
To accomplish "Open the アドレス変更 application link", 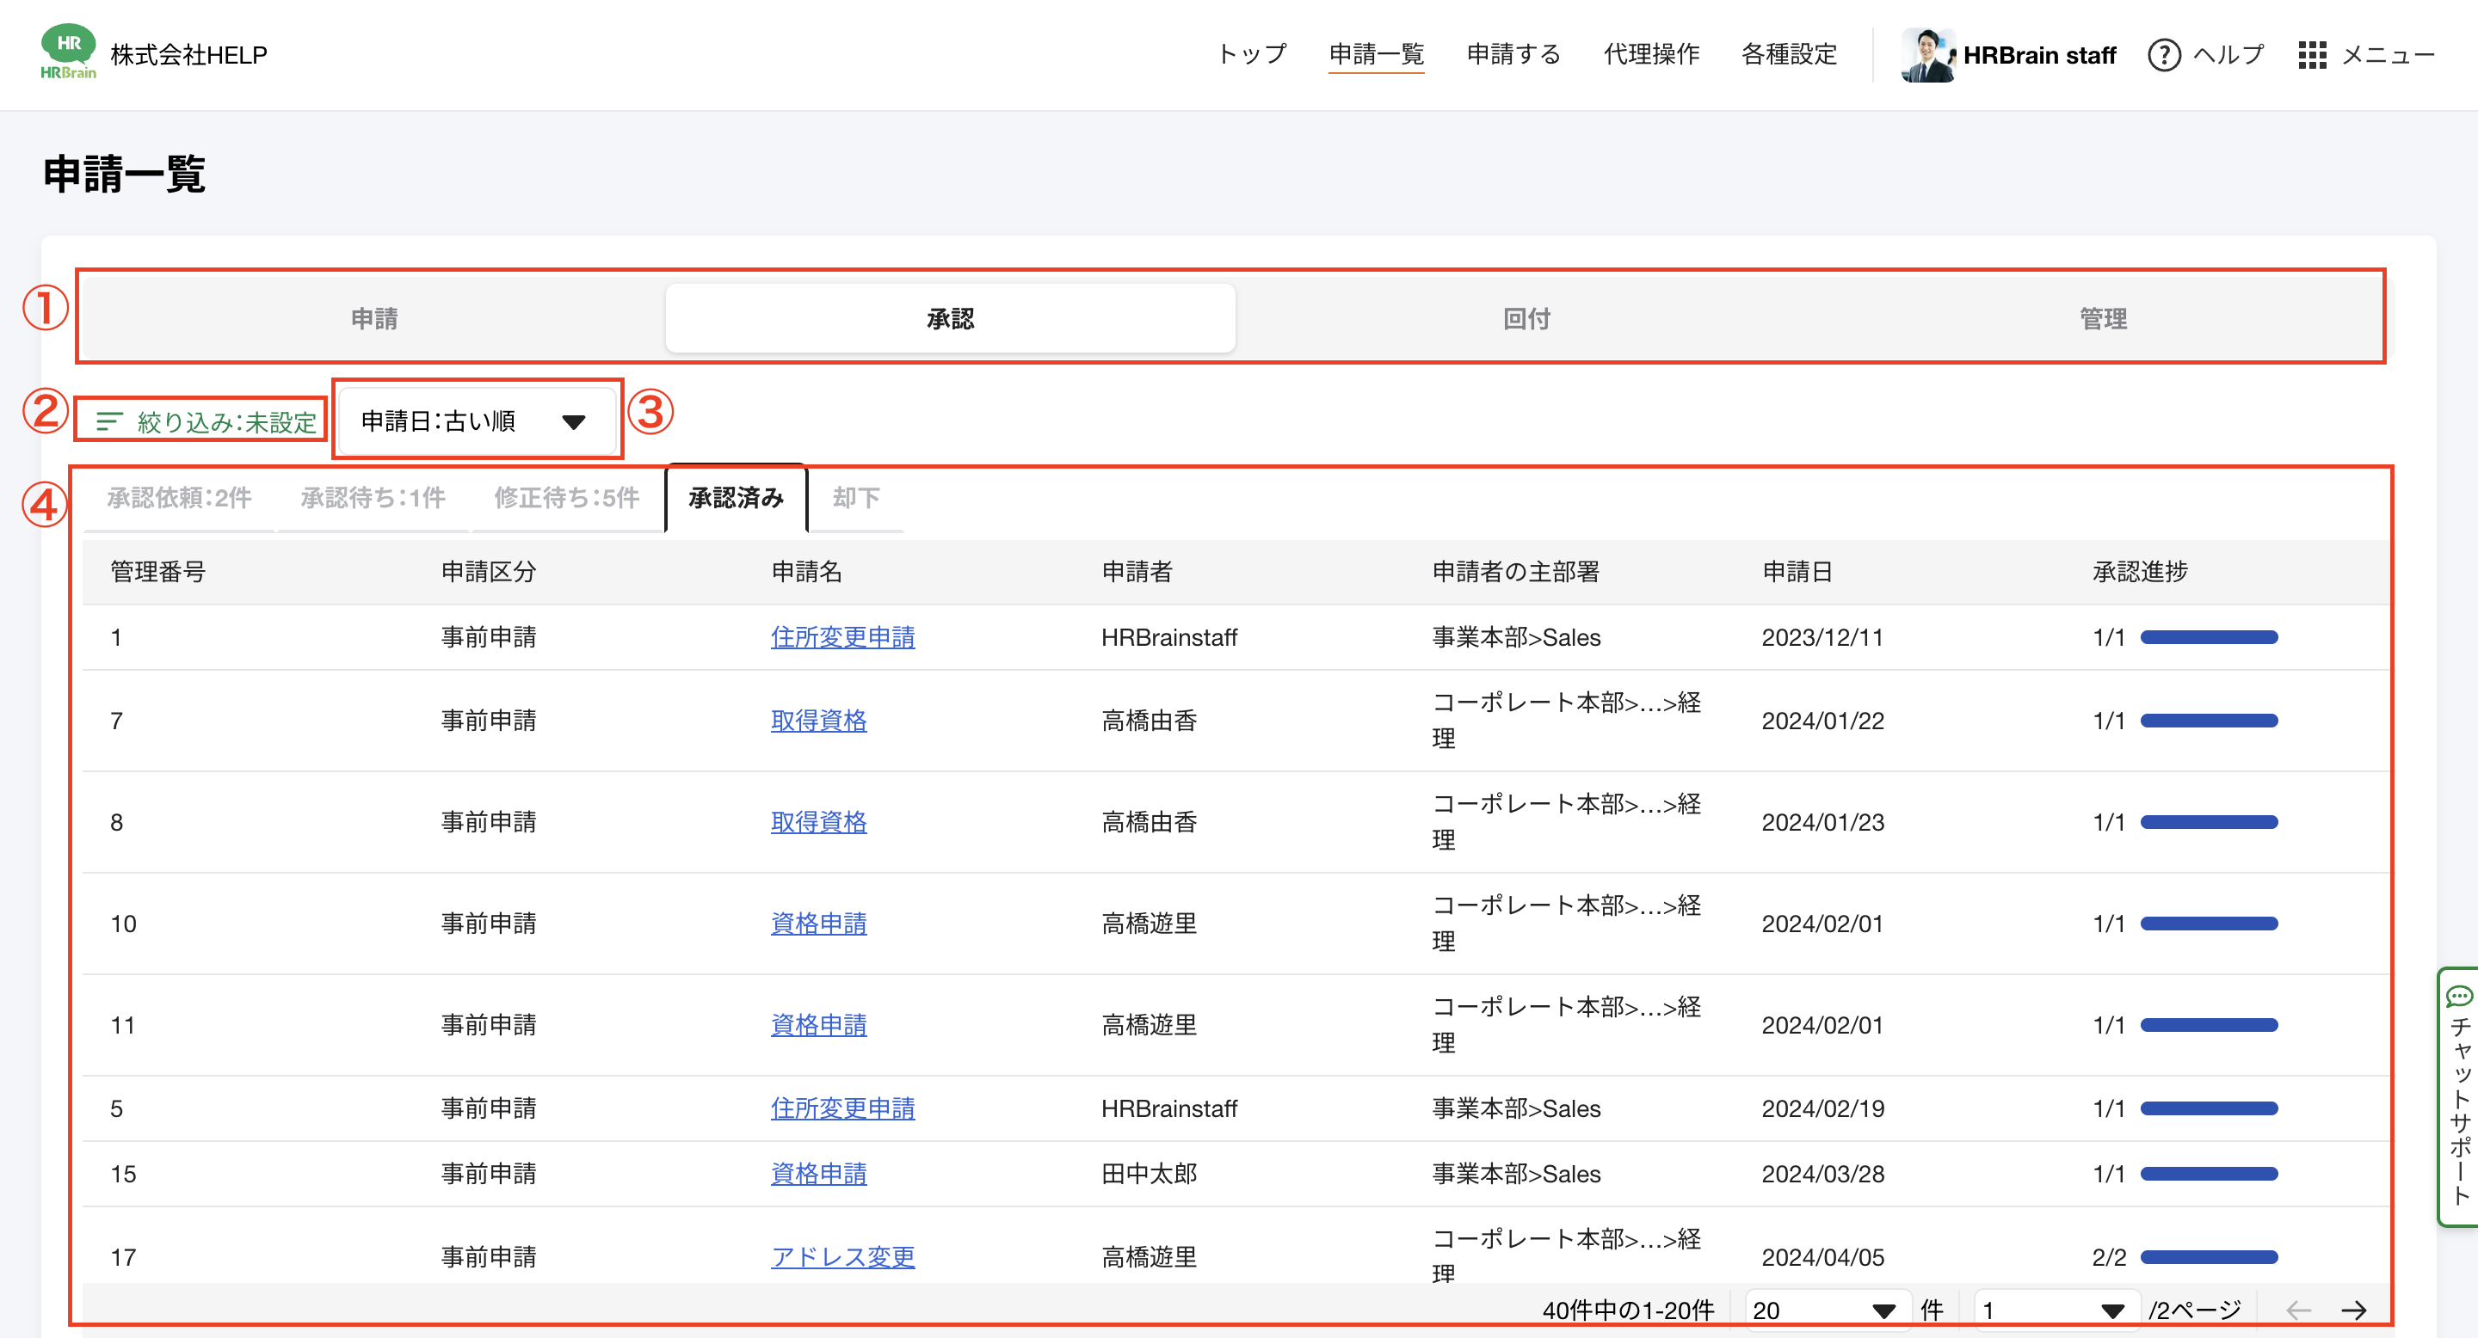I will [841, 1256].
